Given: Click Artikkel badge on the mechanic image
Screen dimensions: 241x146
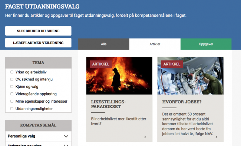Looking at the screenshot, I should click(x=172, y=64).
